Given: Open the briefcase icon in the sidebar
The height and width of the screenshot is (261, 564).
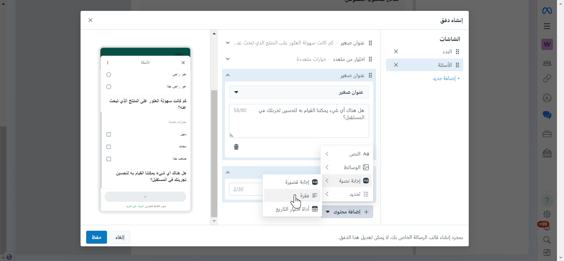Looking at the screenshot, I should tap(547, 134).
